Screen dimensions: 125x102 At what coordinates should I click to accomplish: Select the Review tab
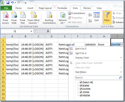coord(87,8)
